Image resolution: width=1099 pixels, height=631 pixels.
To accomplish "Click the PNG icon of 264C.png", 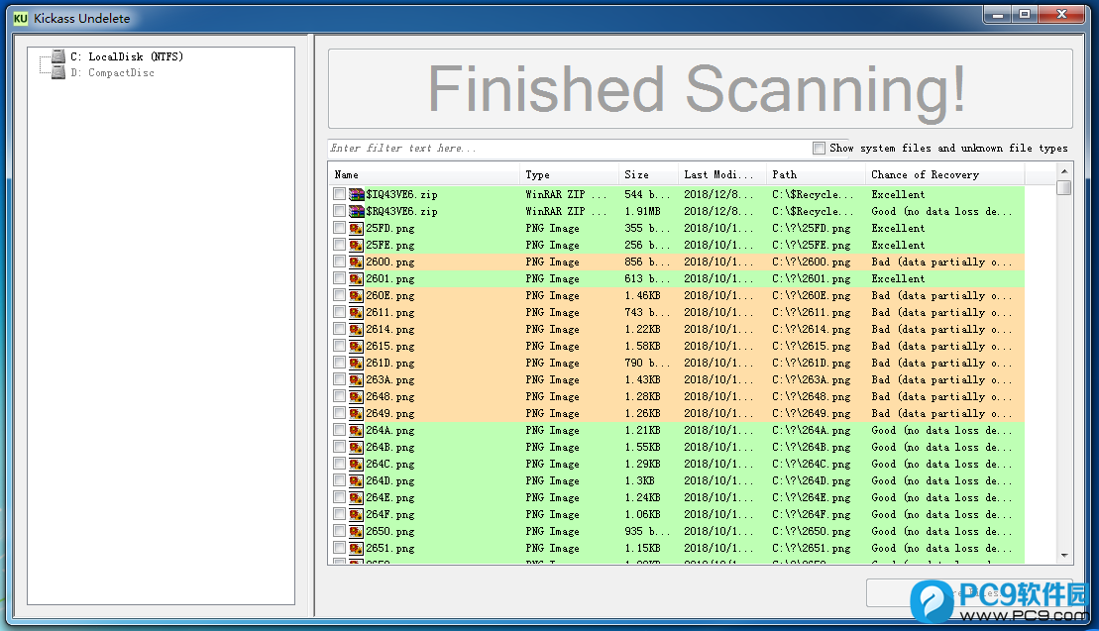I will [357, 465].
